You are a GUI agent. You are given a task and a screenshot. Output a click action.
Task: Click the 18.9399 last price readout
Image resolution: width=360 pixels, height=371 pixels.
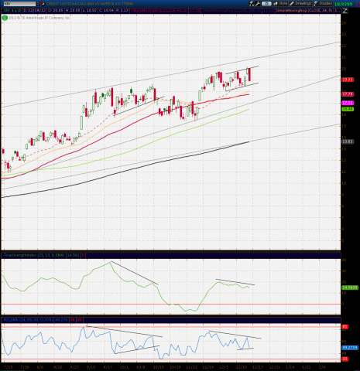343,4
